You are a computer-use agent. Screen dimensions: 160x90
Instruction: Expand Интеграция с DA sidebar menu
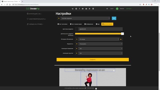[34, 14]
